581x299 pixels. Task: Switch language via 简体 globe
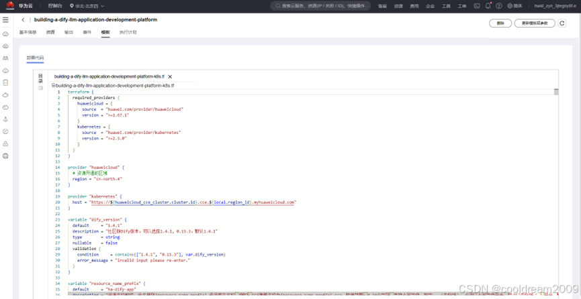coord(515,6)
